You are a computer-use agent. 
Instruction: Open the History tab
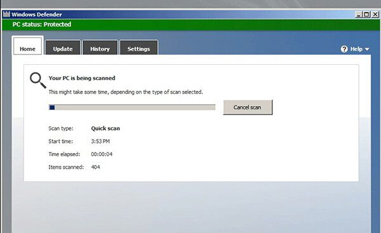(x=100, y=48)
